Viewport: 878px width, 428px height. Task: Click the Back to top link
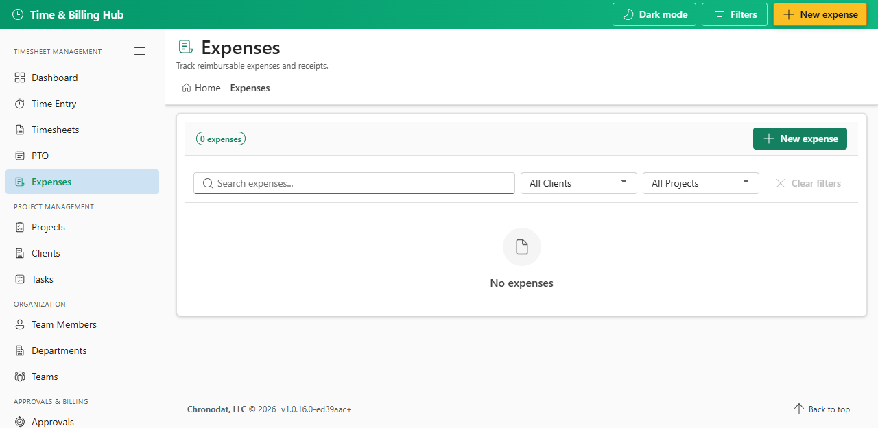pyautogui.click(x=822, y=409)
